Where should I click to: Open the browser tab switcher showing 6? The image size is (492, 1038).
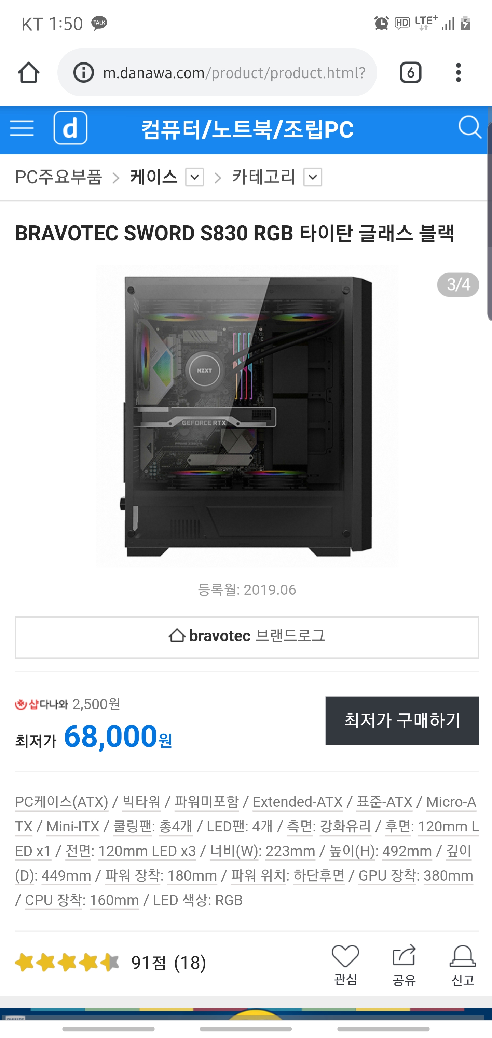[410, 72]
